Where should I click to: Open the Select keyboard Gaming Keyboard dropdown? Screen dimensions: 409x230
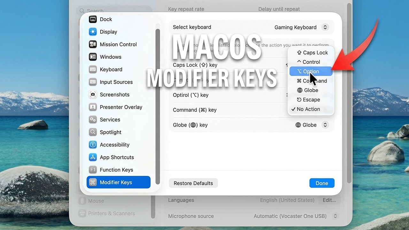(325, 27)
